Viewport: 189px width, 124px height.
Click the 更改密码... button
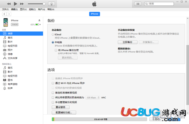pos(68,58)
